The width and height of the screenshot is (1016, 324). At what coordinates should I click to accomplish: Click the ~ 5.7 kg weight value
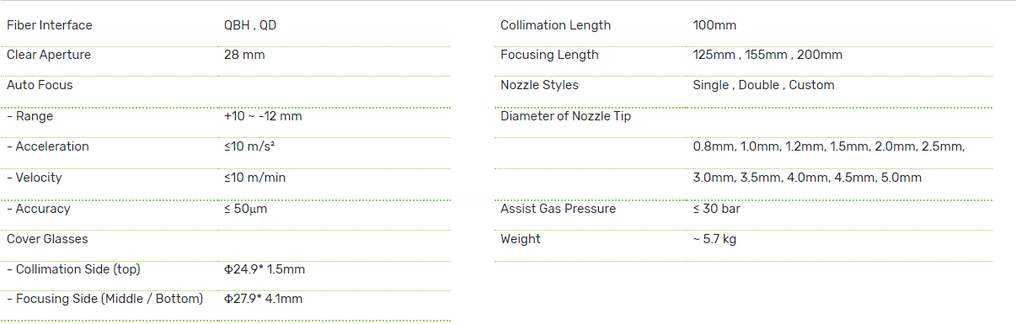714,239
